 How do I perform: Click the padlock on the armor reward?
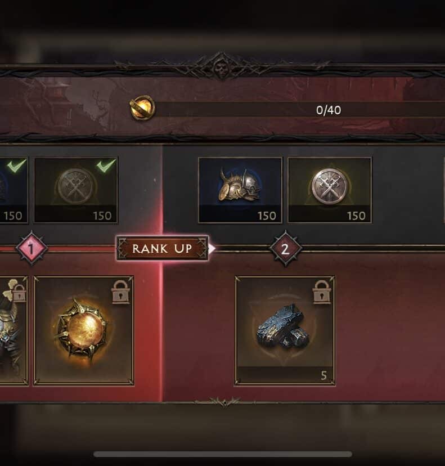coord(19,293)
